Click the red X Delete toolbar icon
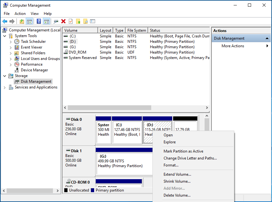This screenshot has width=272, height=202. pos(63,21)
